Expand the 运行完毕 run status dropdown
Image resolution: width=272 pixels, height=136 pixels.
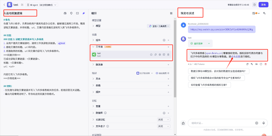[200, 43]
